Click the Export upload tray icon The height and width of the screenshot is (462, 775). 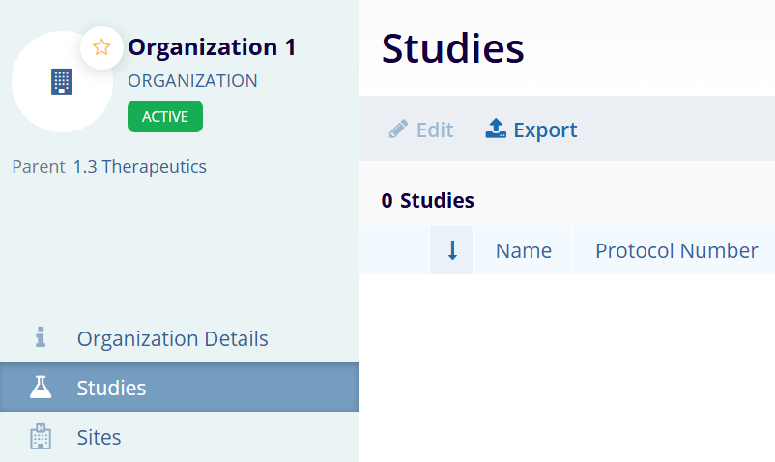click(496, 130)
